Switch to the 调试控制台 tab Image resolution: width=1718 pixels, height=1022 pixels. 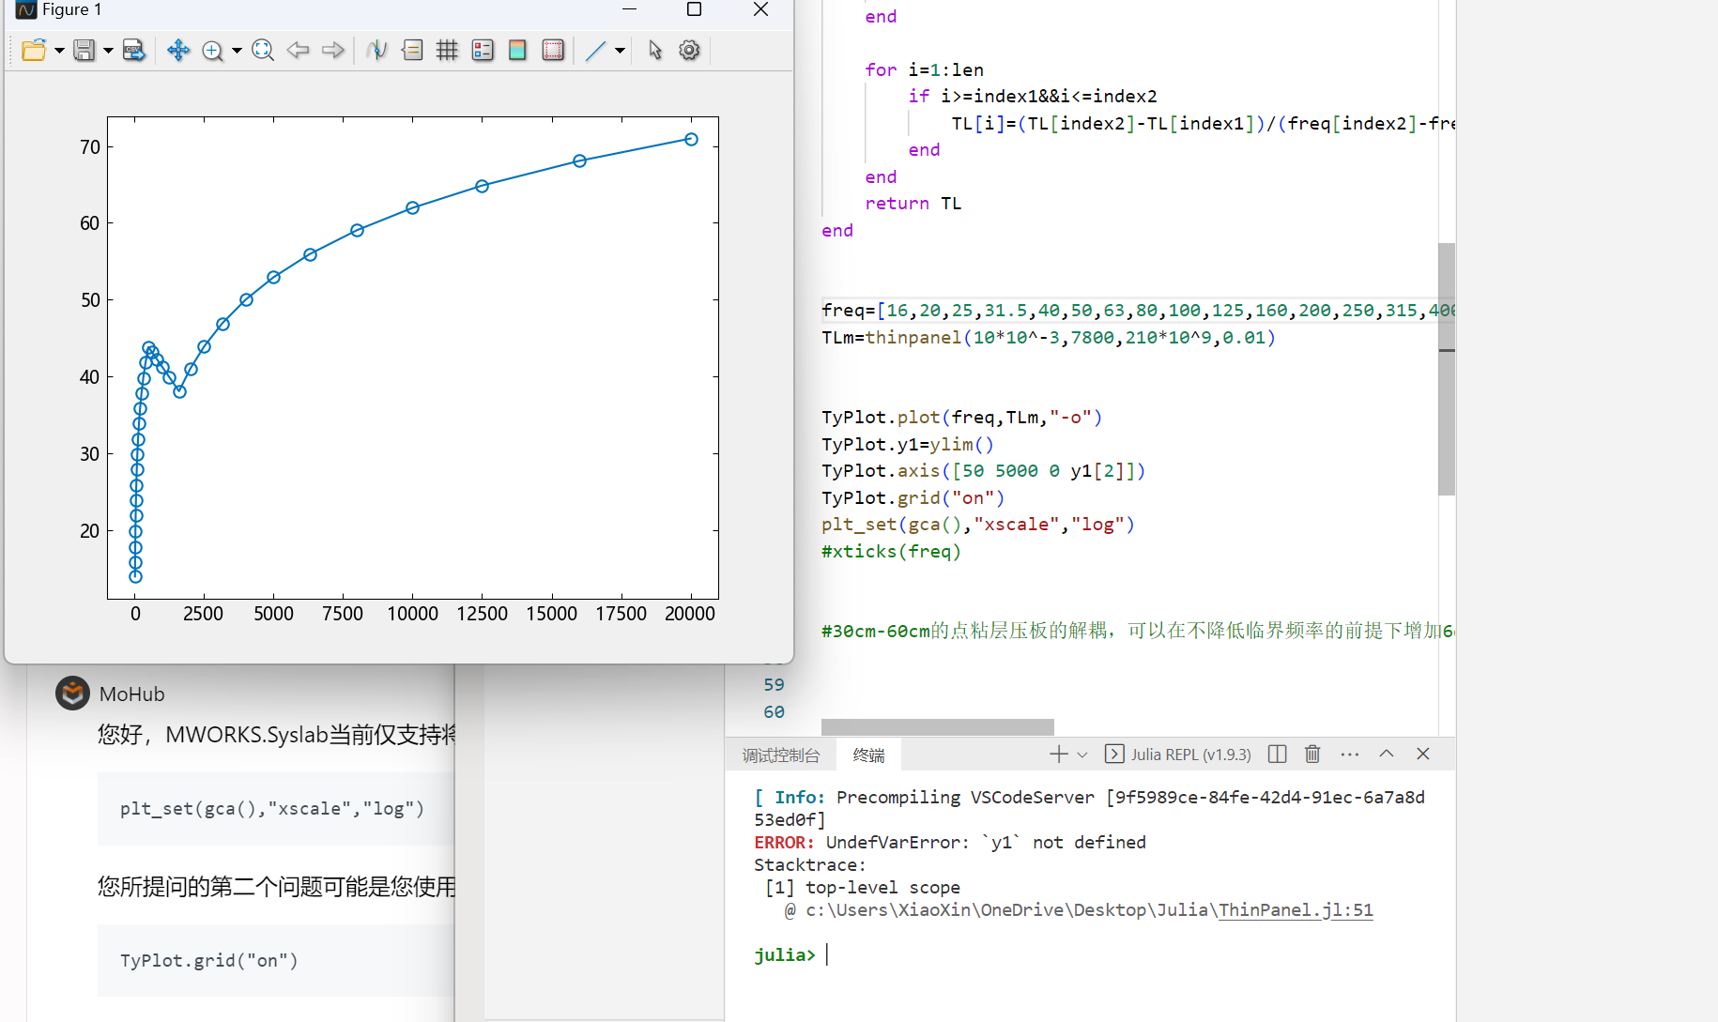781,755
